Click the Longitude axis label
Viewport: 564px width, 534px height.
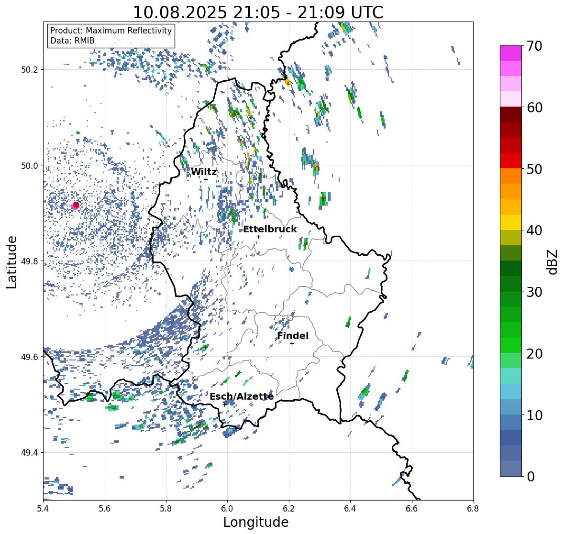point(256,522)
